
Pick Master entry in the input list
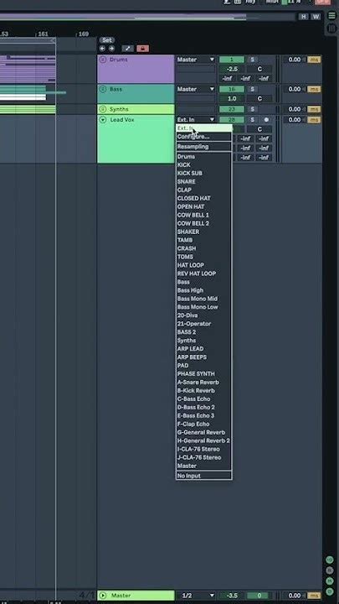204,466
